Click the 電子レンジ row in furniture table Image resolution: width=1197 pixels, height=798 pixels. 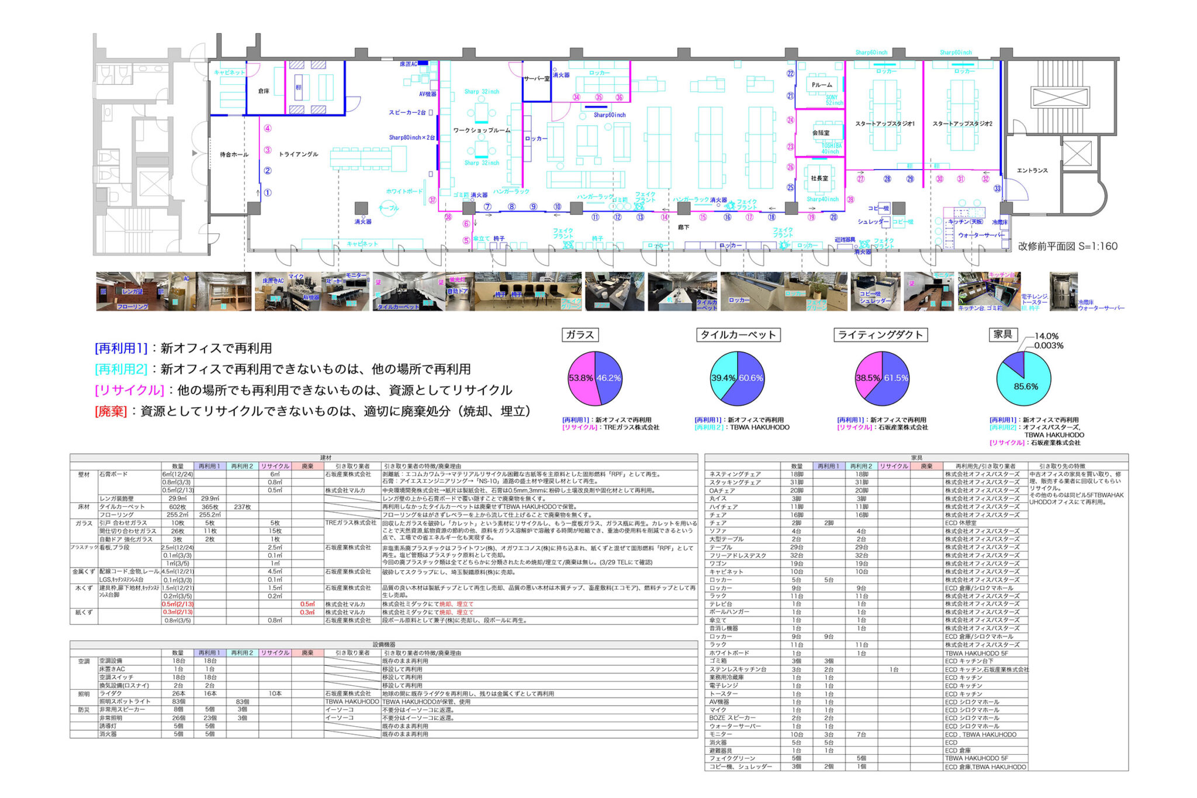point(866,686)
